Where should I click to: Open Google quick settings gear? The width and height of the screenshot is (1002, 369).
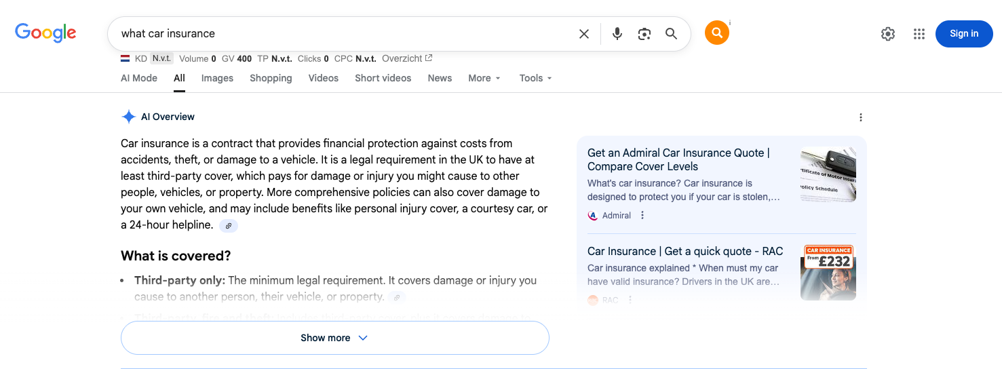887,34
